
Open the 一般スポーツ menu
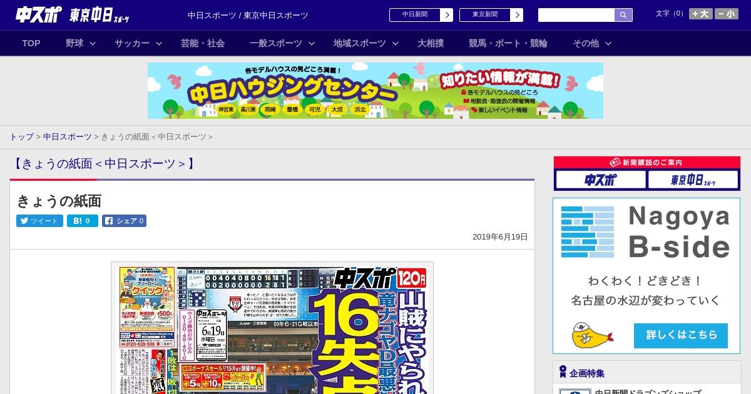[276, 43]
